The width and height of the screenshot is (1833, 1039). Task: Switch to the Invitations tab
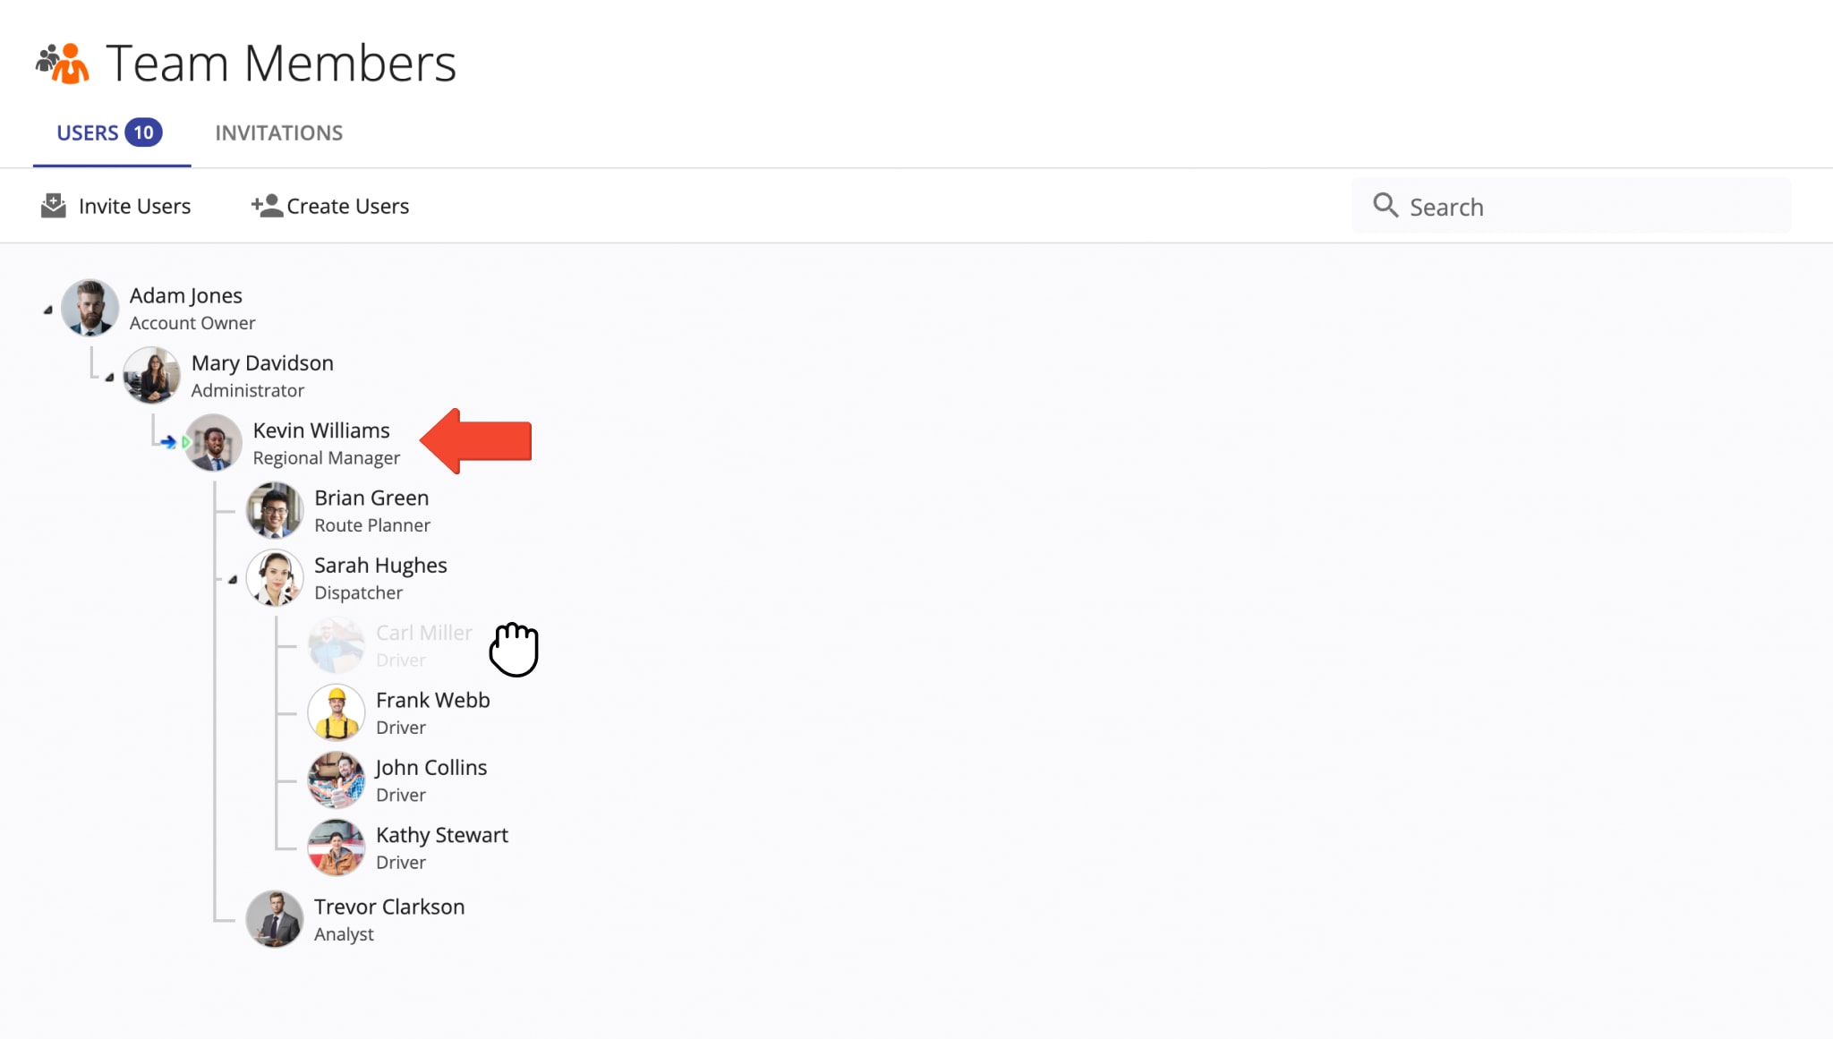[x=278, y=133]
